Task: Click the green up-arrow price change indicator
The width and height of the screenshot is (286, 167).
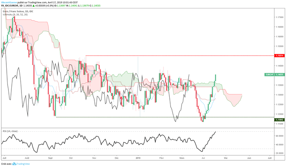Action: [x=34, y=5]
